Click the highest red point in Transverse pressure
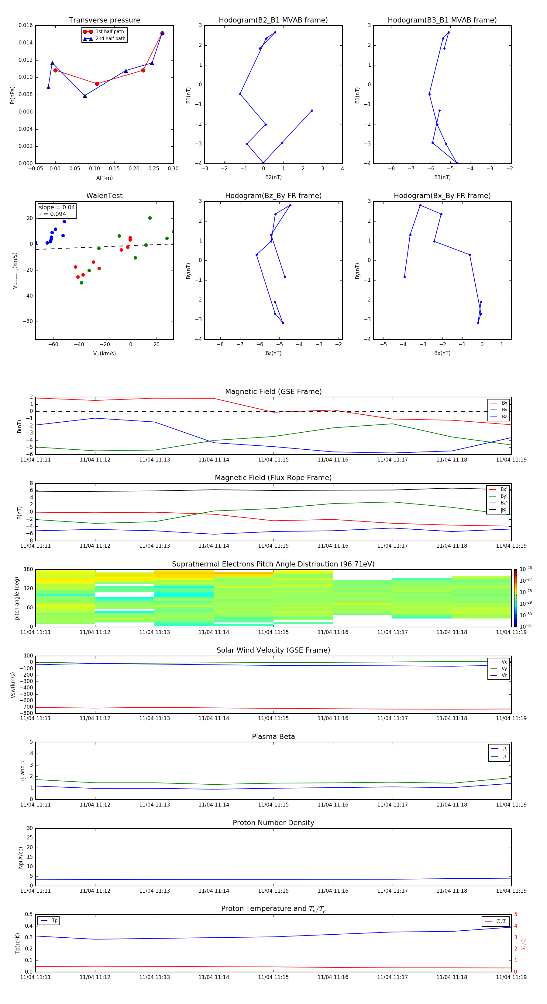The width and height of the screenshot is (547, 1004). [x=162, y=33]
